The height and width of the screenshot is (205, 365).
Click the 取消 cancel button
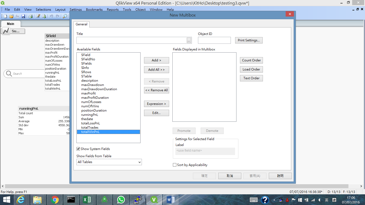click(x=230, y=176)
